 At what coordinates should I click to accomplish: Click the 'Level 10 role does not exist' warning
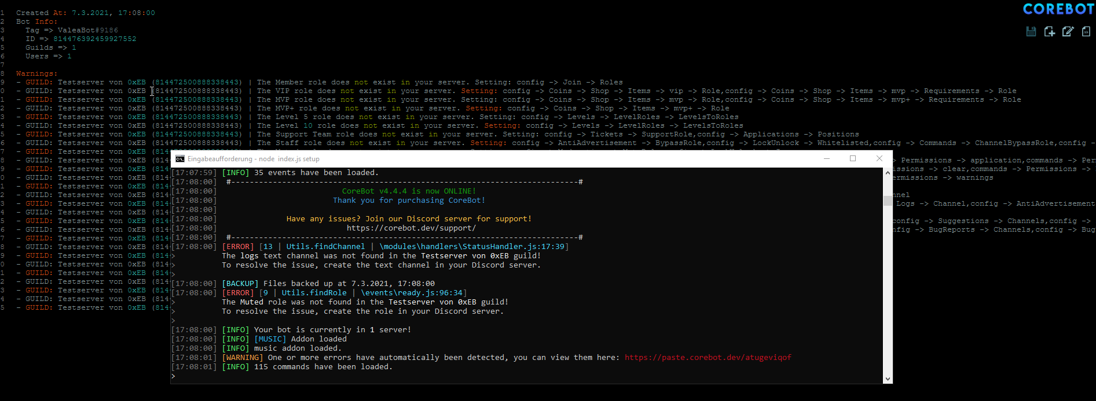click(380, 125)
